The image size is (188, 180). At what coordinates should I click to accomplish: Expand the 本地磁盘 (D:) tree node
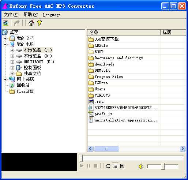pyautogui.click(x=12, y=56)
